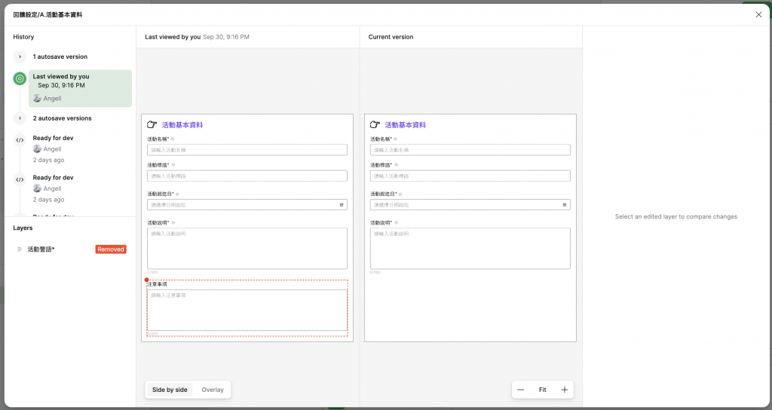The height and width of the screenshot is (410, 772).
Task: Click the pointing hand icon in the current version
Action: point(375,125)
